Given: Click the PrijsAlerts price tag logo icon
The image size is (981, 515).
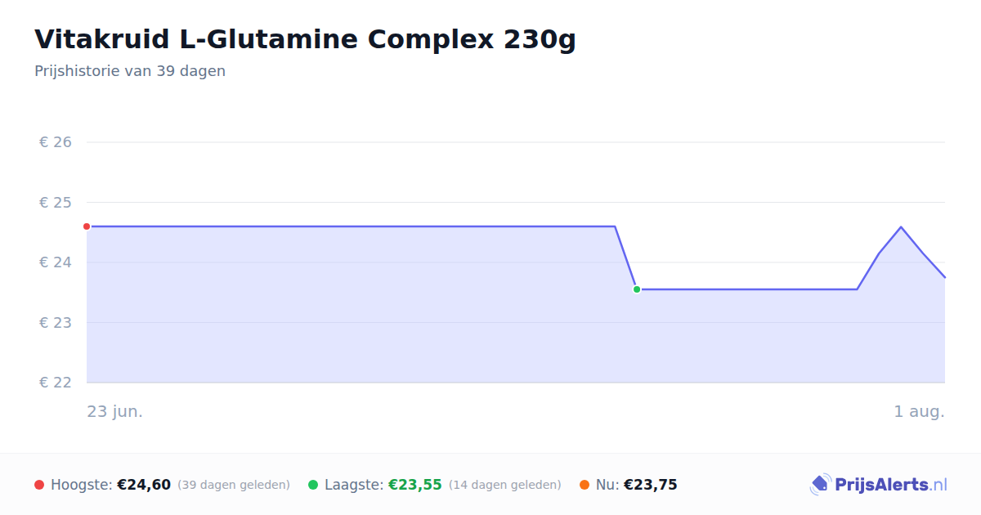Looking at the screenshot, I should click(x=820, y=485).
